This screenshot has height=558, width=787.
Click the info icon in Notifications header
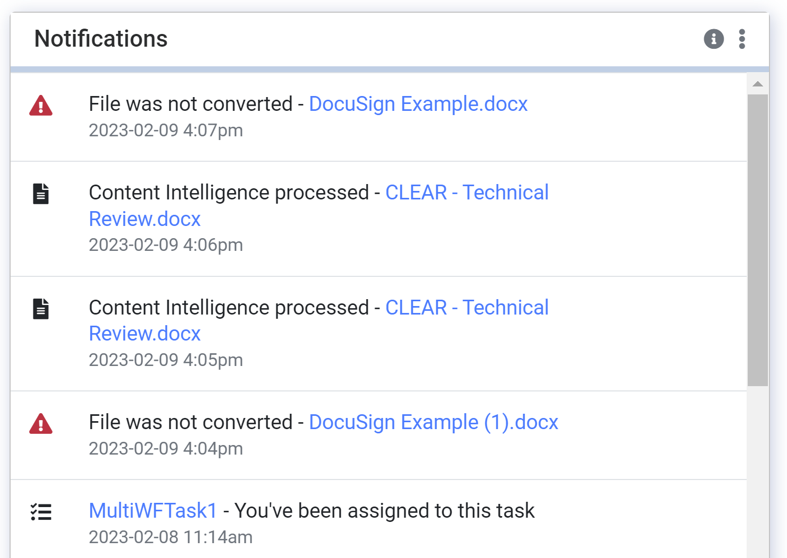point(713,39)
